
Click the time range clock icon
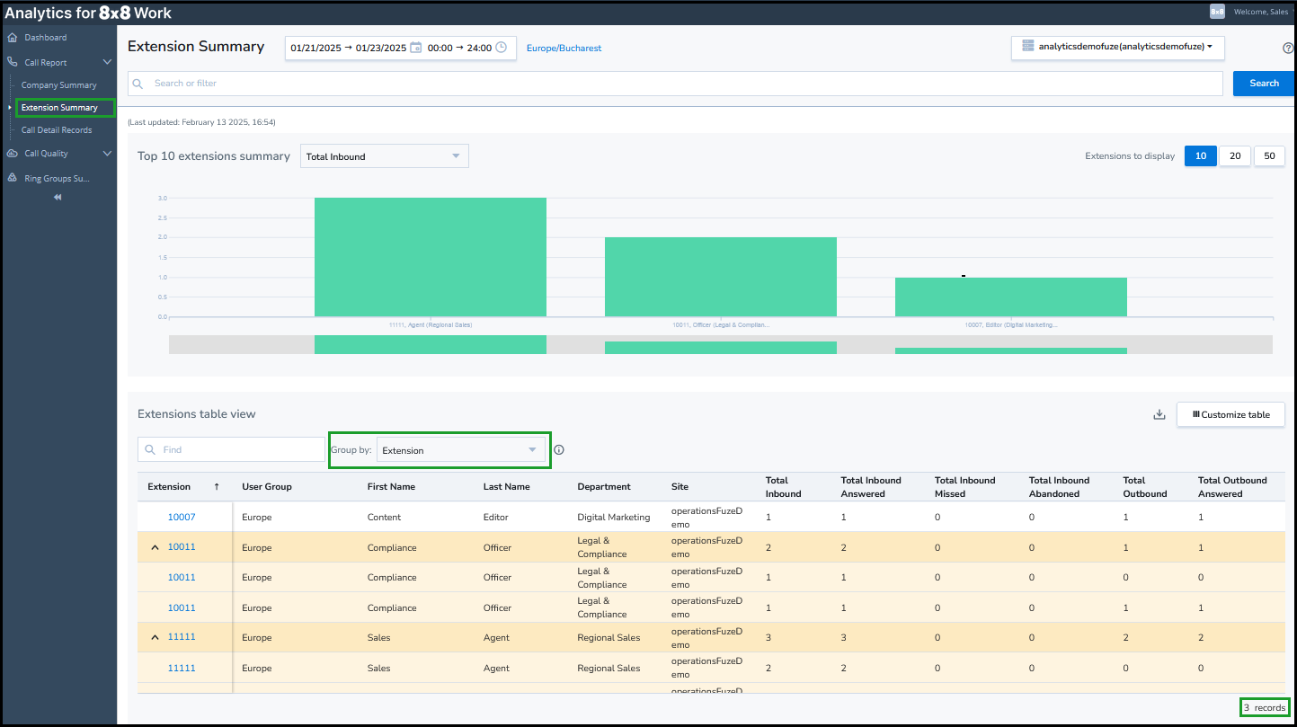pos(502,48)
